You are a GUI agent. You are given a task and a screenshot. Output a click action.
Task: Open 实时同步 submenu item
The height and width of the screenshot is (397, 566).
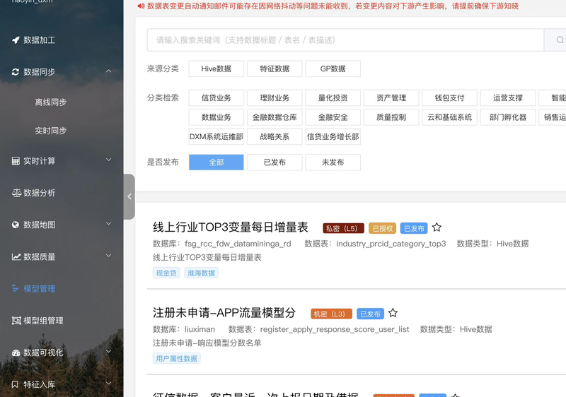51,131
